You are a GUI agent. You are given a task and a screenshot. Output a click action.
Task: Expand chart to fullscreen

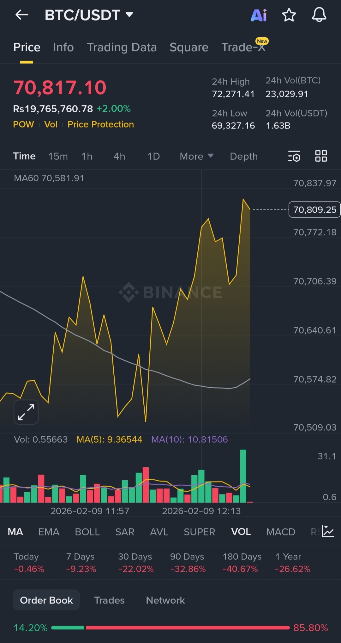[26, 412]
